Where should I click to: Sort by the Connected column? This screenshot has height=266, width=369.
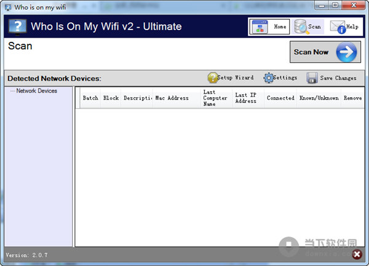coord(280,98)
